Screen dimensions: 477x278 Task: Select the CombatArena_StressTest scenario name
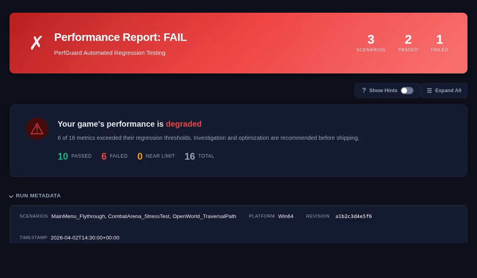[x=138, y=216]
